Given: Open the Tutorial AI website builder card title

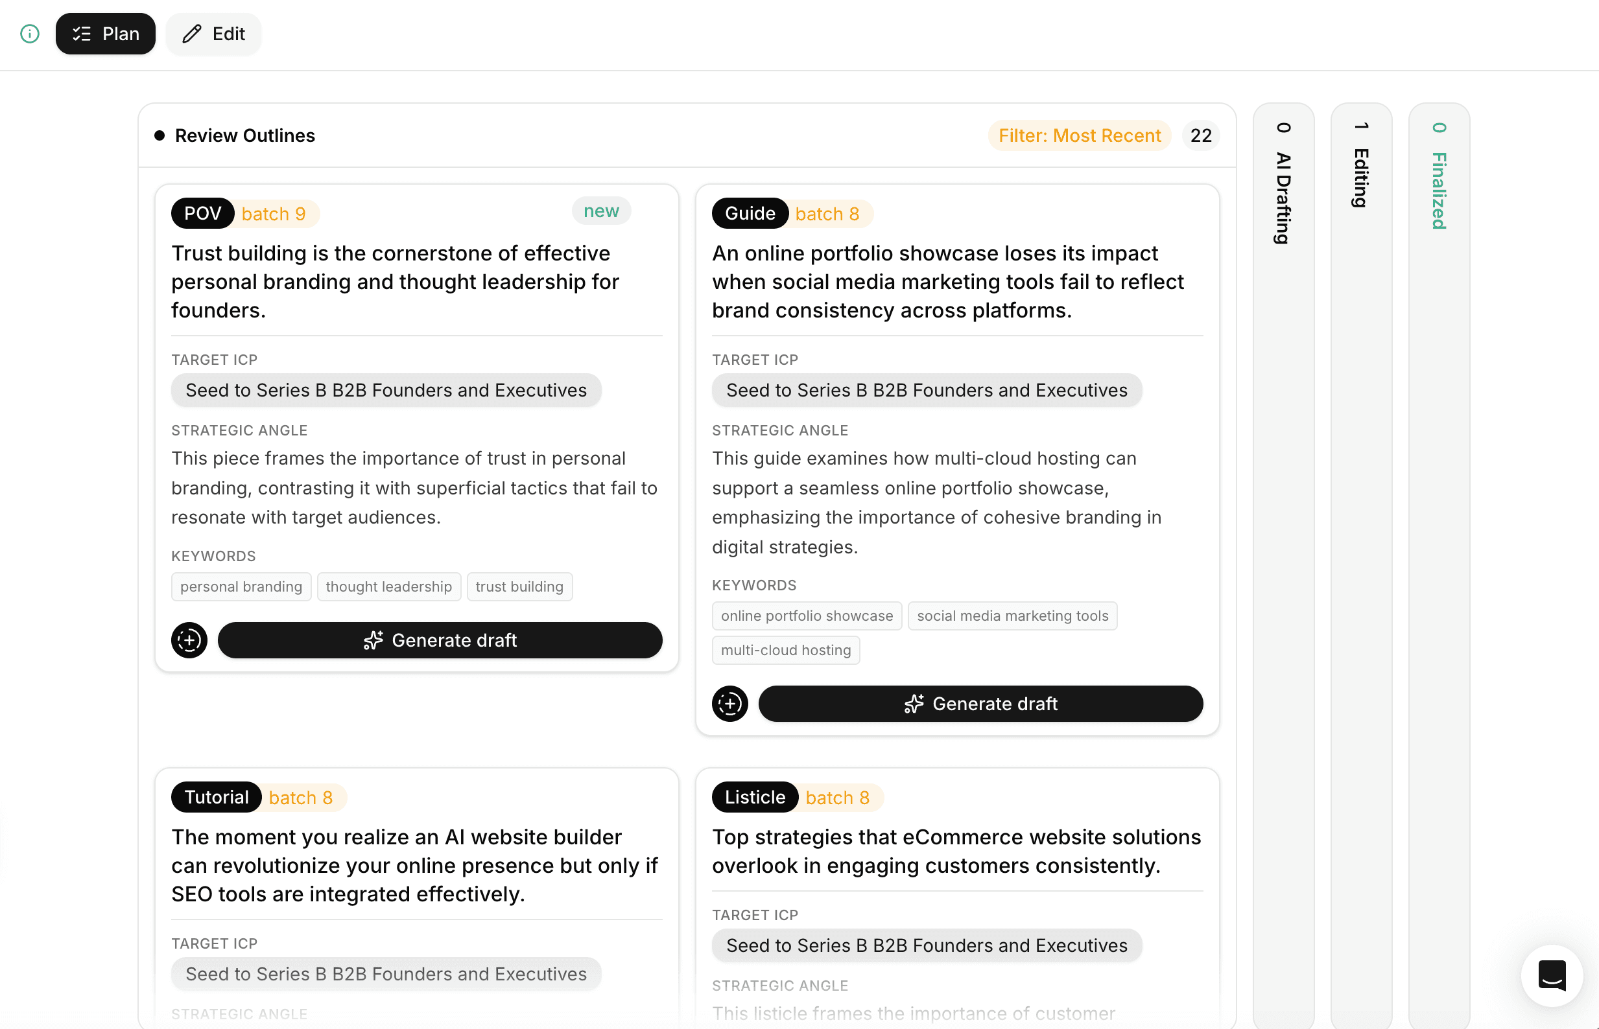Looking at the screenshot, I should (x=414, y=865).
